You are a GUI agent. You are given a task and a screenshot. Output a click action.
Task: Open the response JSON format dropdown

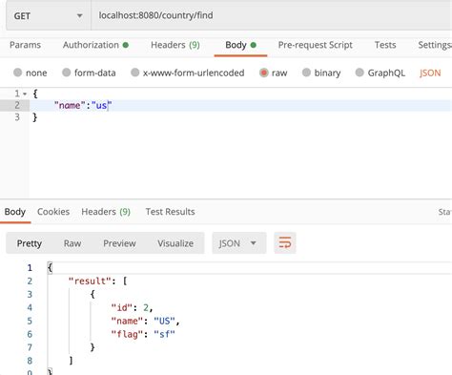tap(238, 243)
